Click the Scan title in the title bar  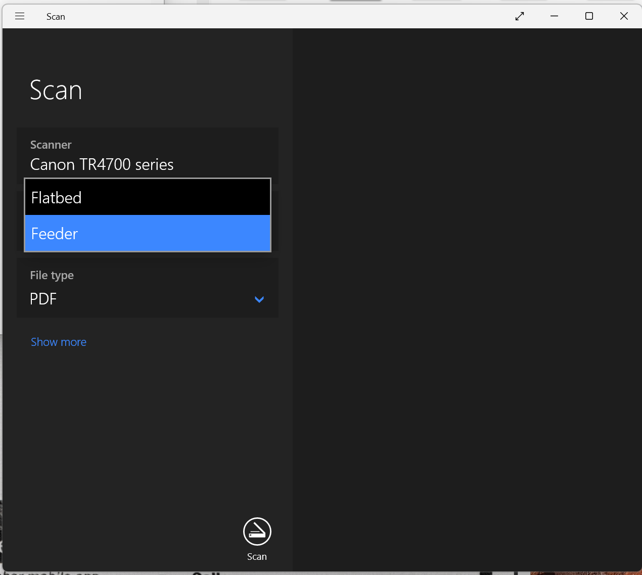pos(56,16)
